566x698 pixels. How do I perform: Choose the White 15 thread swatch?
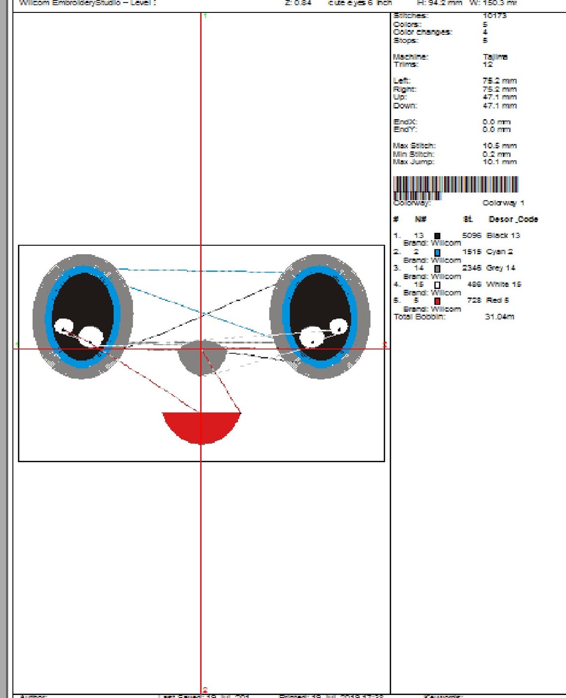437,285
